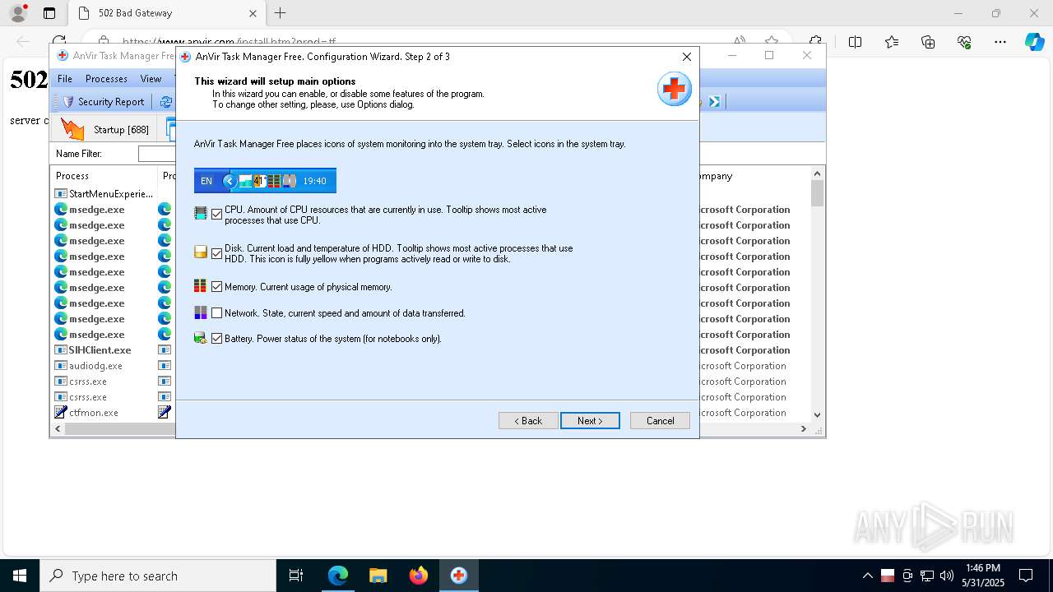
Task: Check the Network tray icon checkbox
Action: pos(217,313)
